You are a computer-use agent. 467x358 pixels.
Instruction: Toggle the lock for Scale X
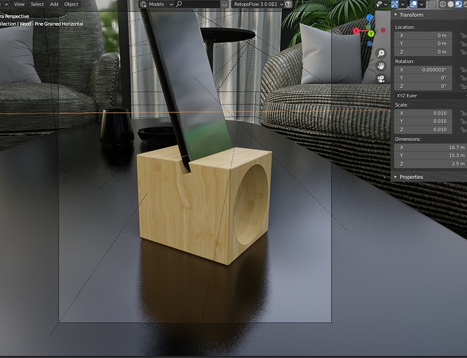click(x=463, y=113)
